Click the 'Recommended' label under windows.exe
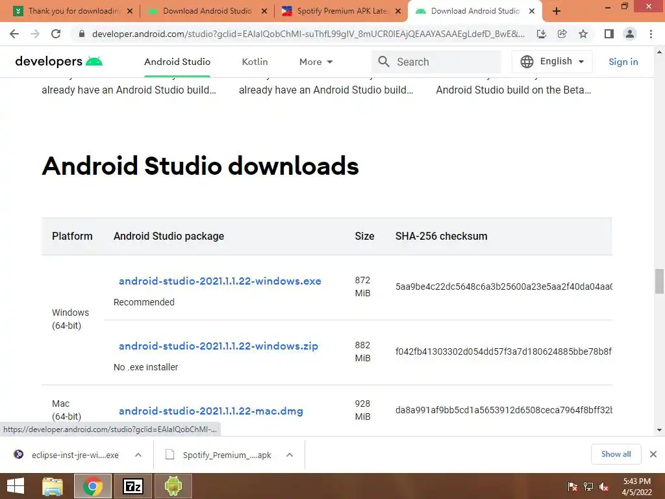 (144, 302)
